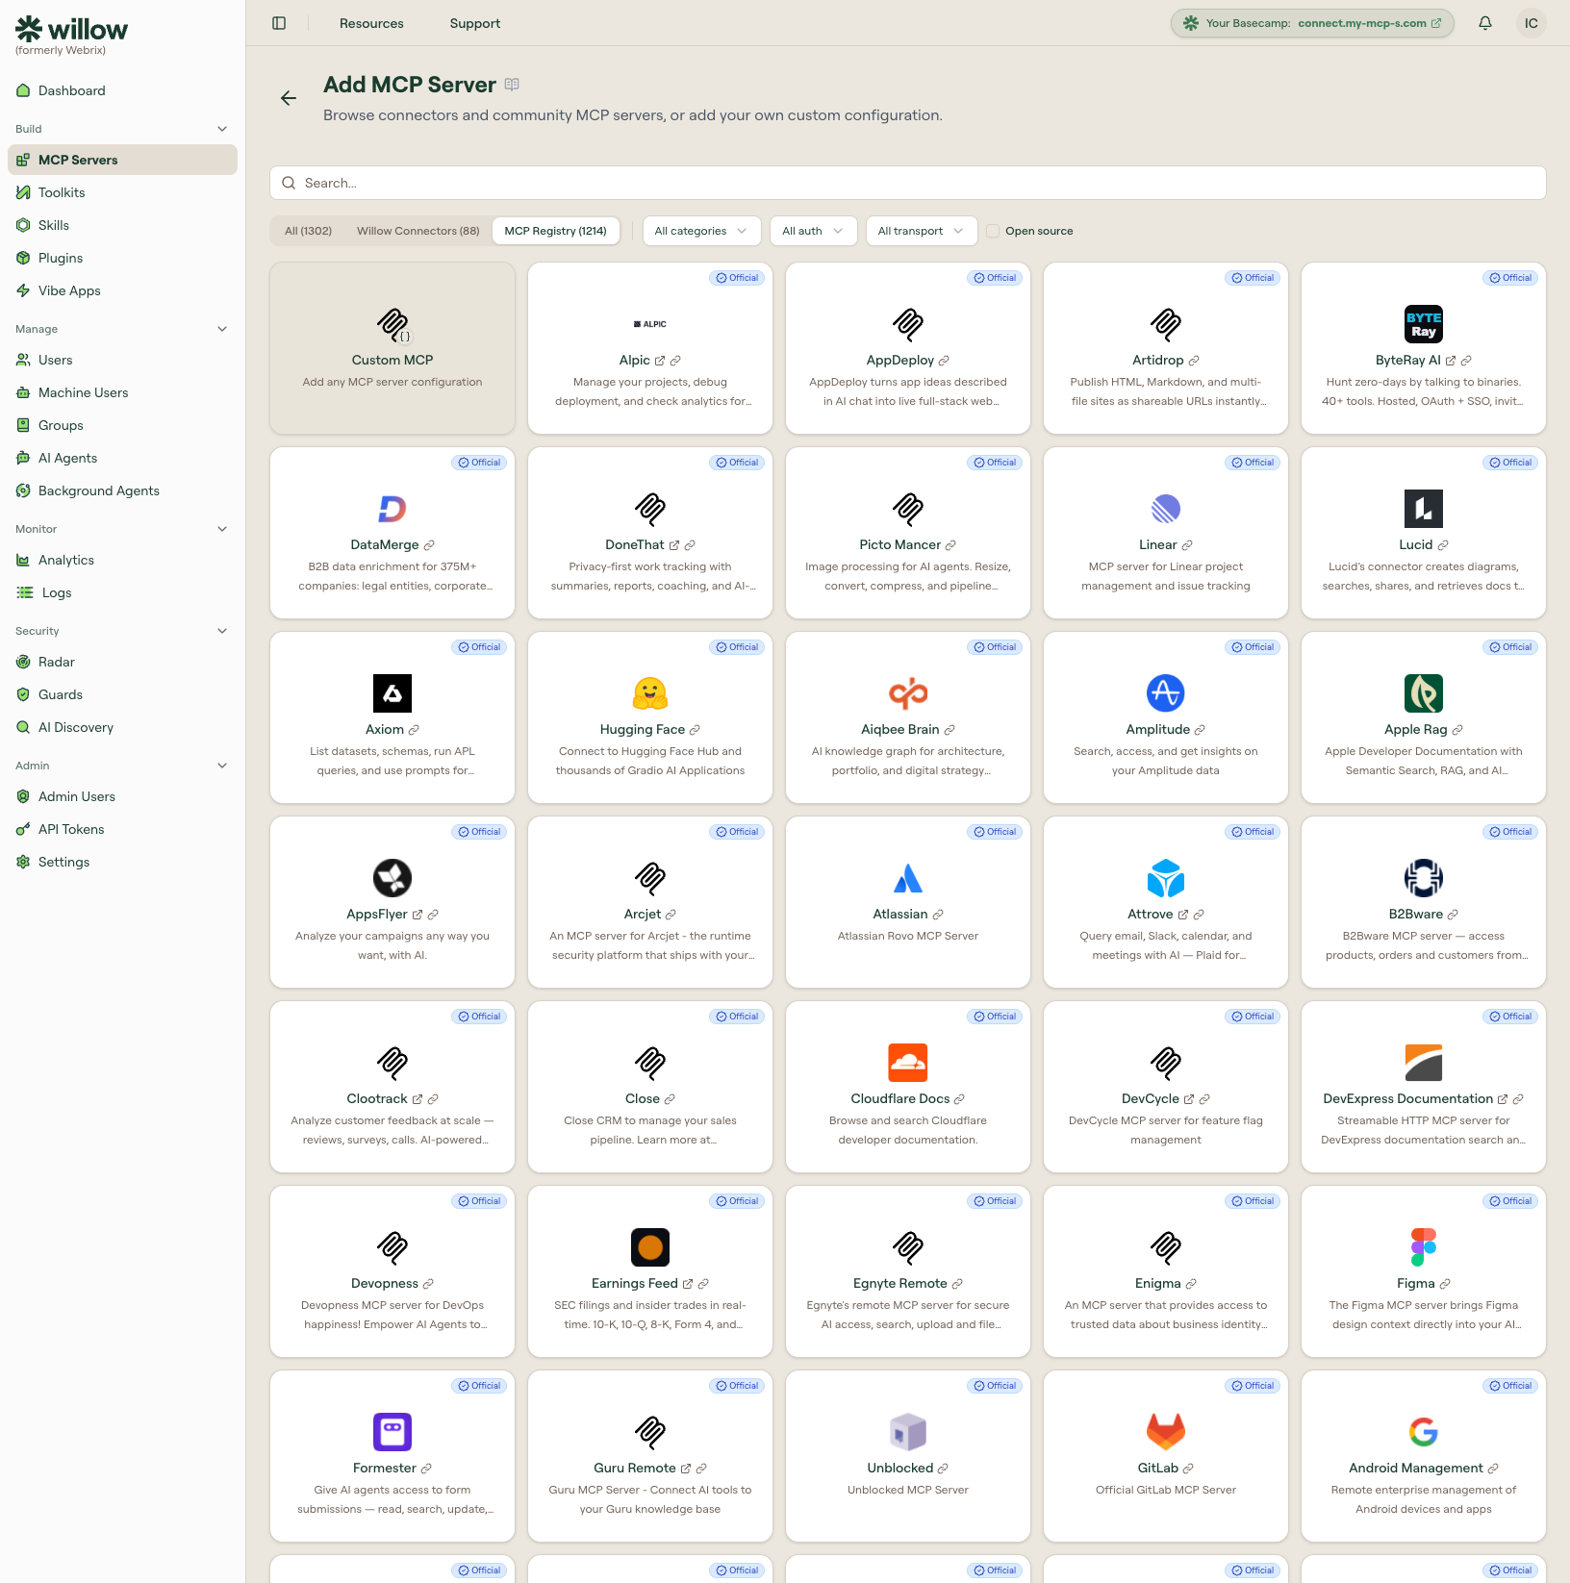
Task: Click the Attrove cube icon
Action: coord(1166,878)
